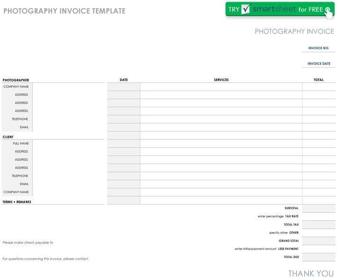
Task: Click the Client EMAIL label
Action: pyautogui.click(x=24, y=184)
